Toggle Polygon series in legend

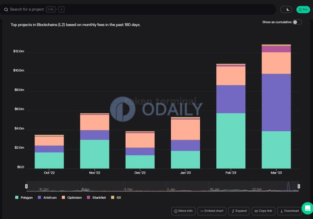tap(24, 197)
